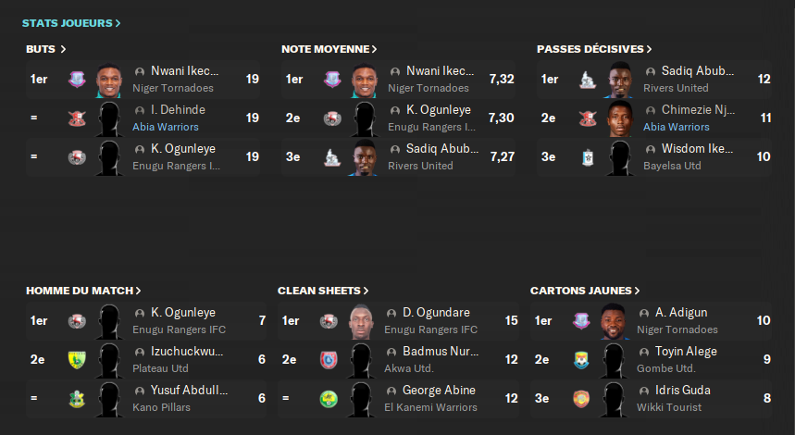Expand the STATS JOUEURS section header
The width and height of the screenshot is (795, 435).
click(x=71, y=23)
